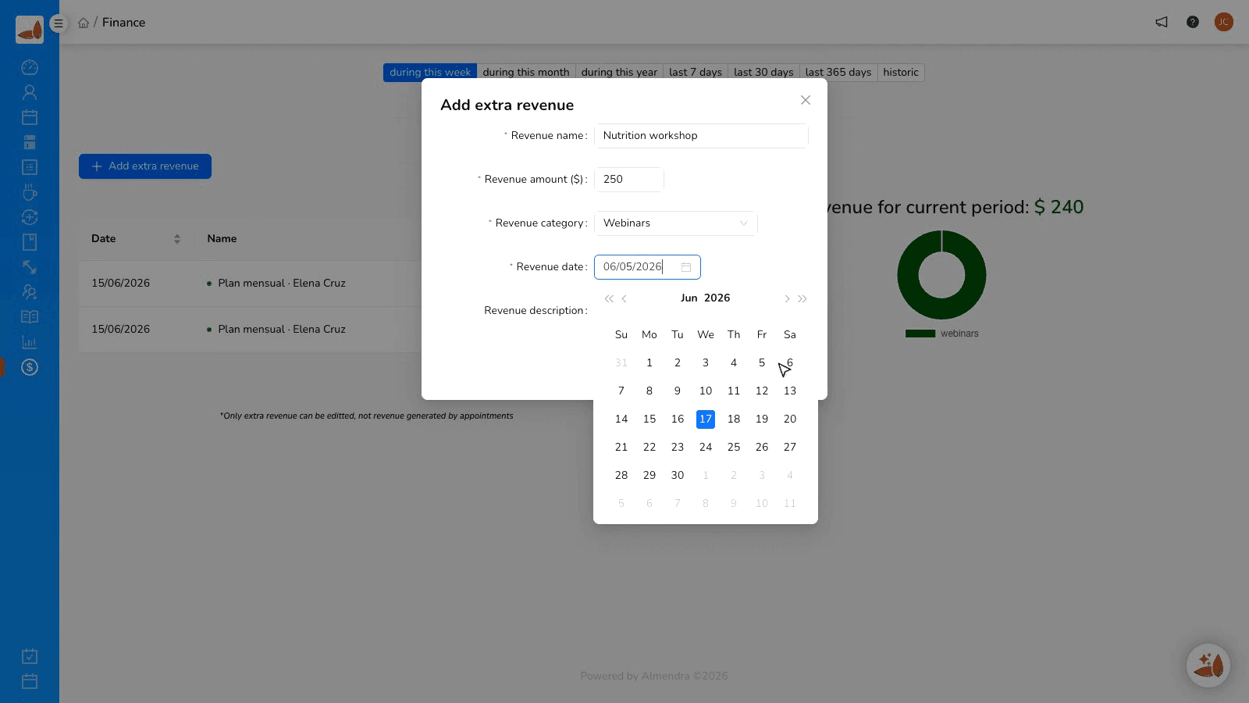This screenshot has width=1249, height=703.
Task: Open the circular arrows plus icon in sidebar
Action: [30, 217]
